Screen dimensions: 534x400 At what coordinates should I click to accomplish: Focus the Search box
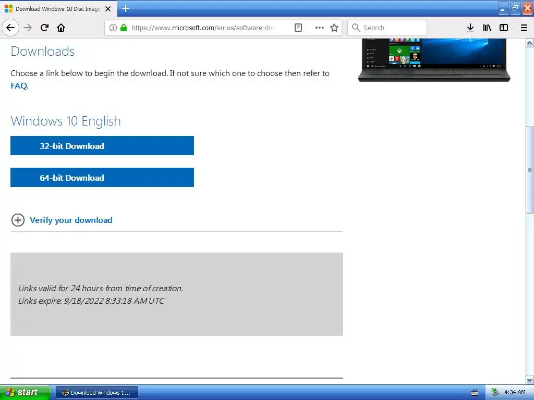tap(387, 28)
